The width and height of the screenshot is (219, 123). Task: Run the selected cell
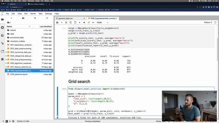80,23
